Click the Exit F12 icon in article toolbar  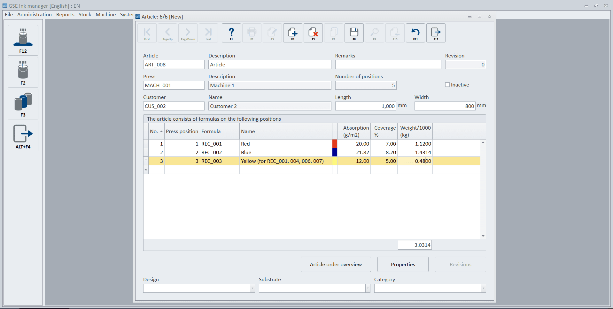point(436,33)
